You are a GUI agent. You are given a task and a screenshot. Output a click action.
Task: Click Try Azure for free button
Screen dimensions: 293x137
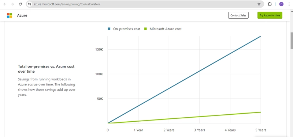[x=270, y=15]
